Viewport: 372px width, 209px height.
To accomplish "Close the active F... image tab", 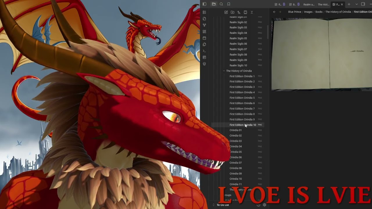I will click(x=342, y=4).
